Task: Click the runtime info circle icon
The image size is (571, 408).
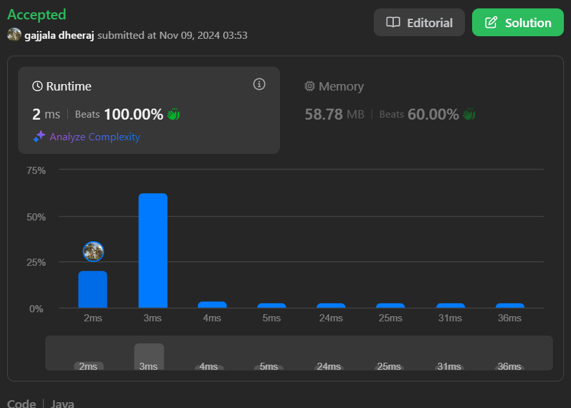Action: point(259,84)
